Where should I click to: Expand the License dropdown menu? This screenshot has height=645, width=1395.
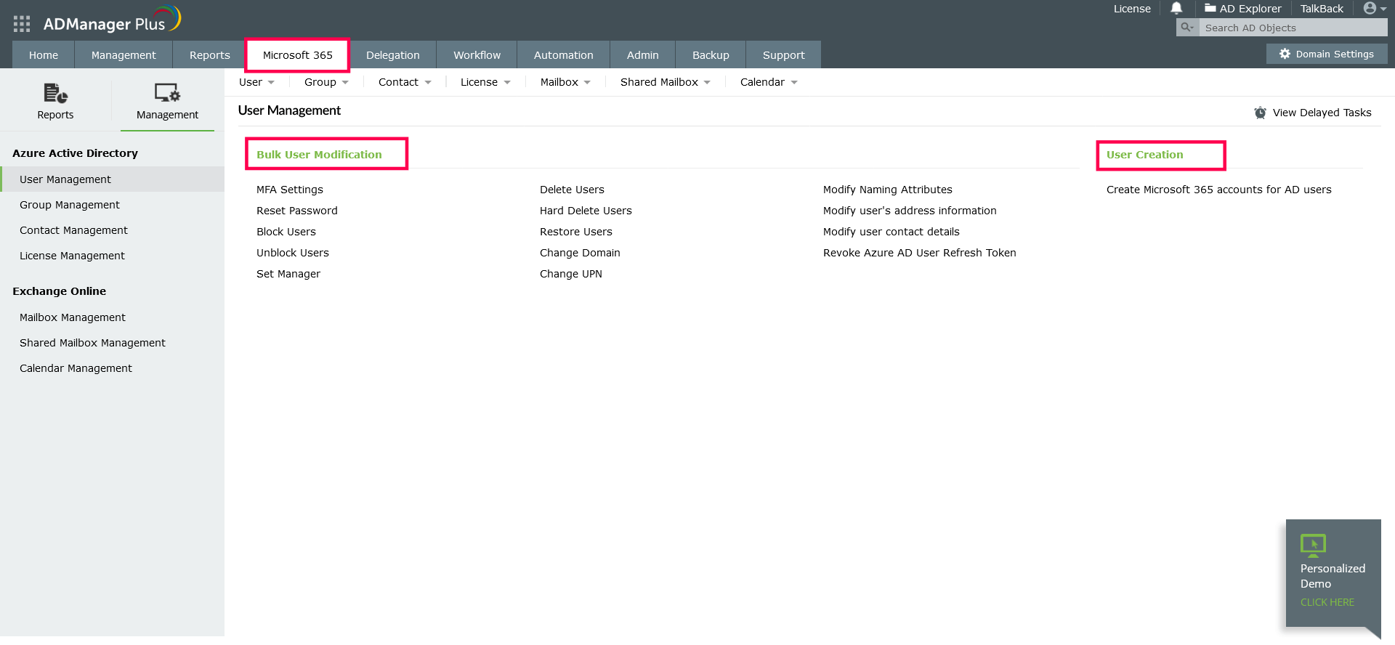pyautogui.click(x=485, y=82)
